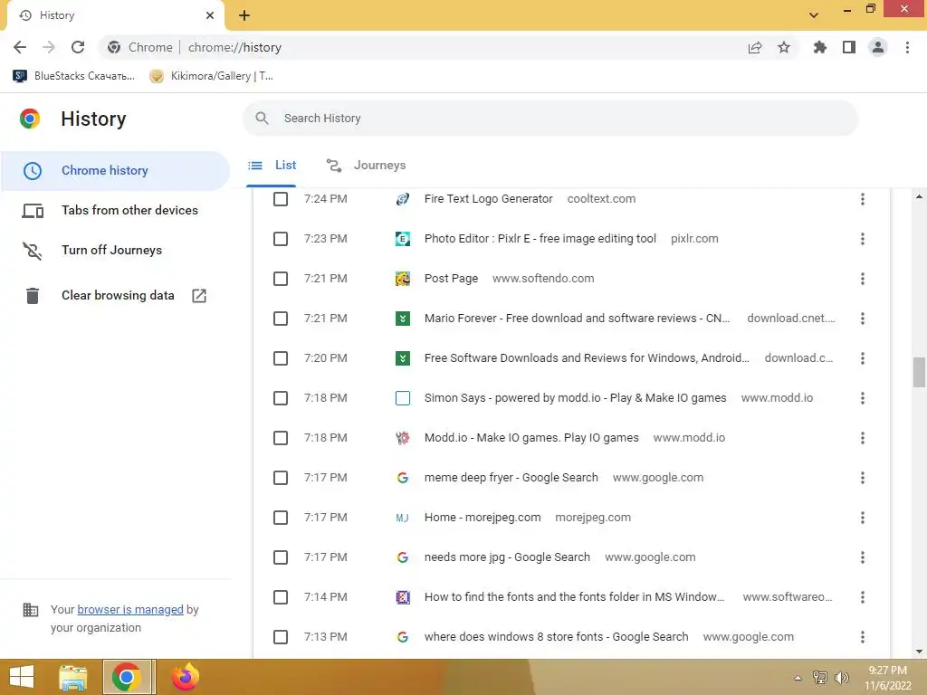Click the scrollbar down arrow
927x695 pixels.
(919, 652)
